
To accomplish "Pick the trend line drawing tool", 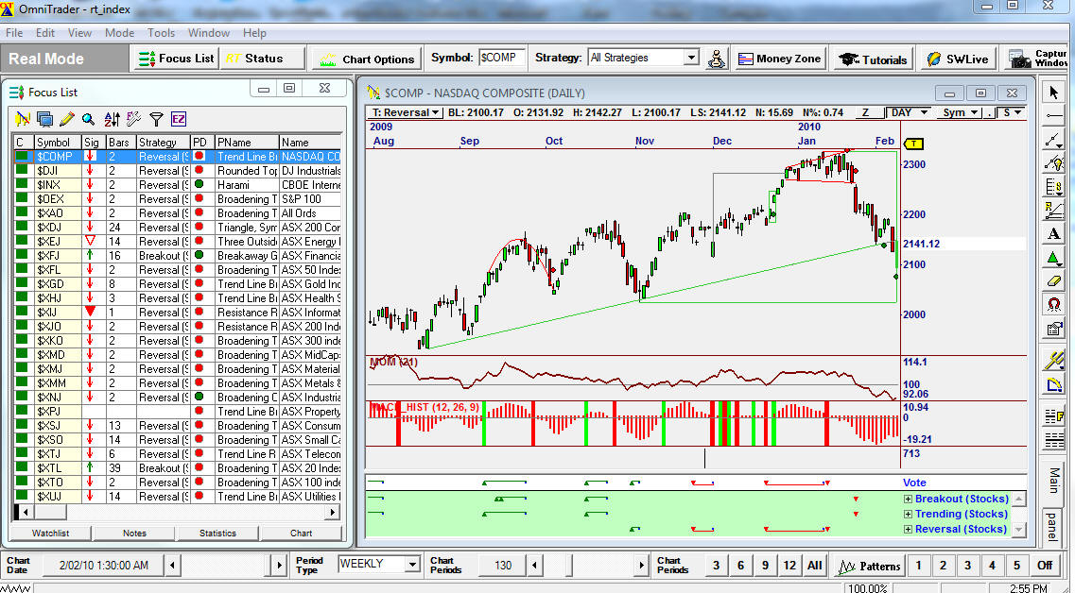I will [x=1054, y=139].
